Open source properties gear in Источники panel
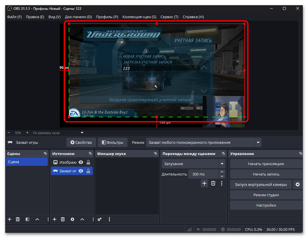This screenshot has width=308, height=238. pos(72,220)
